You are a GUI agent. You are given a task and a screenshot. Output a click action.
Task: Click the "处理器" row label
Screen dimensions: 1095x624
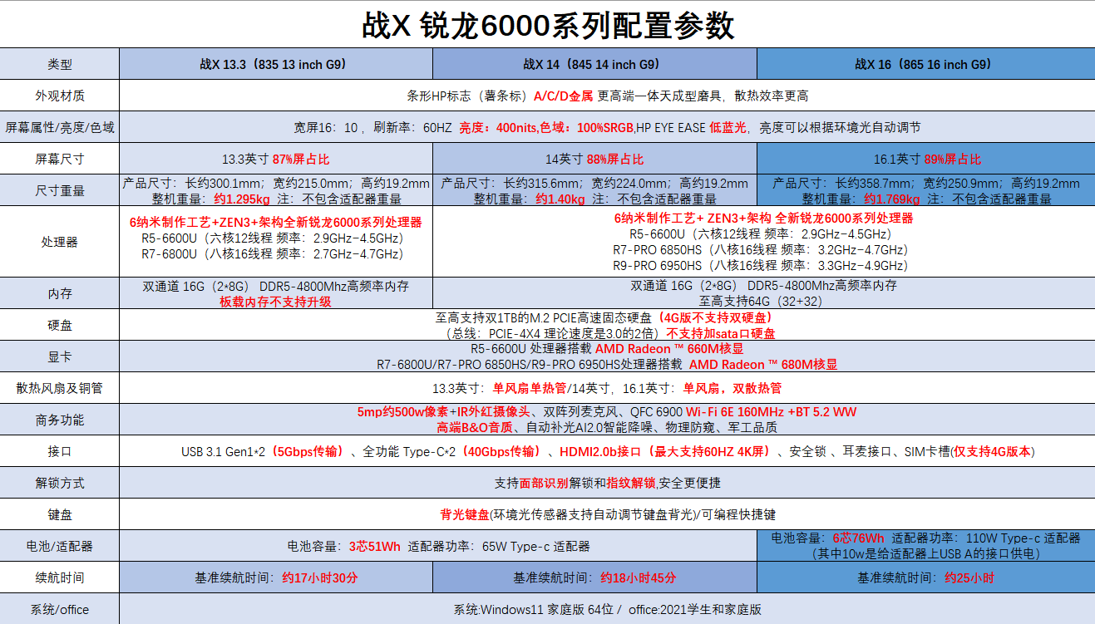tap(60, 242)
